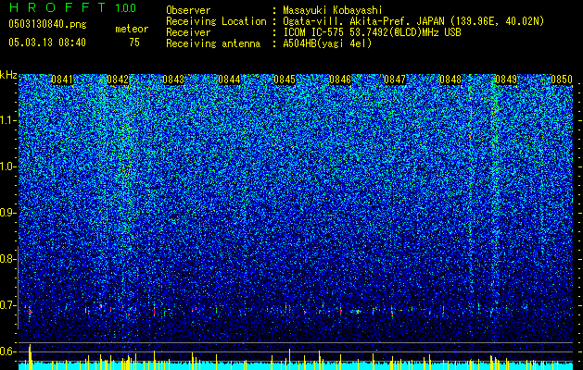The height and width of the screenshot is (370, 583).
Task: Click the date stamp 05.03.13 08:40
Action: (x=47, y=43)
